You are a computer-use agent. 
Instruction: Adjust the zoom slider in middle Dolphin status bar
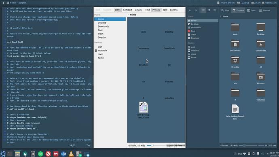[156, 145]
